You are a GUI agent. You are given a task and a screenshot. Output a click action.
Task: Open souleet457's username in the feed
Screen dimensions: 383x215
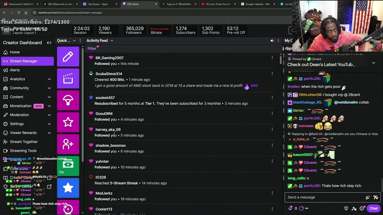(x=105, y=98)
